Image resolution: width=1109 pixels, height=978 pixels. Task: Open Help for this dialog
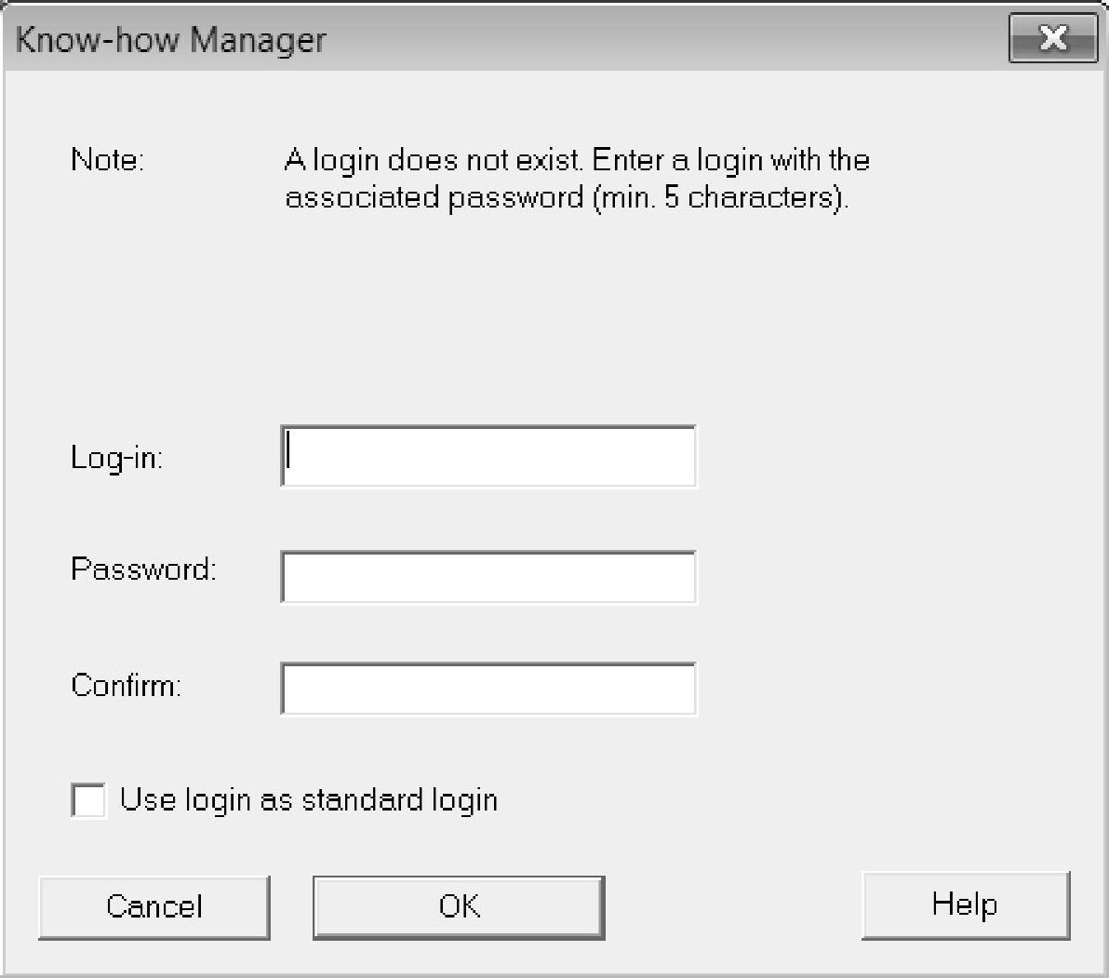point(965,904)
